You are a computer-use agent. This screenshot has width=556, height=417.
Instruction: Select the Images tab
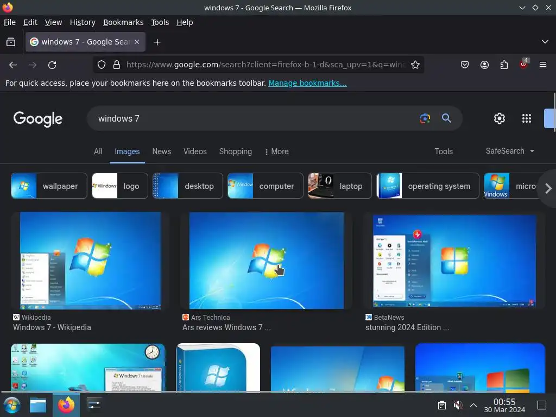[x=127, y=152]
